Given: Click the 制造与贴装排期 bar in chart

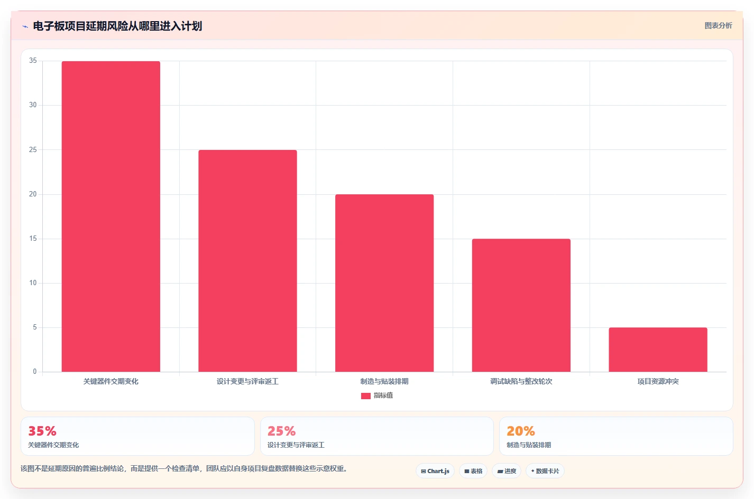Looking at the screenshot, I should 384,283.
